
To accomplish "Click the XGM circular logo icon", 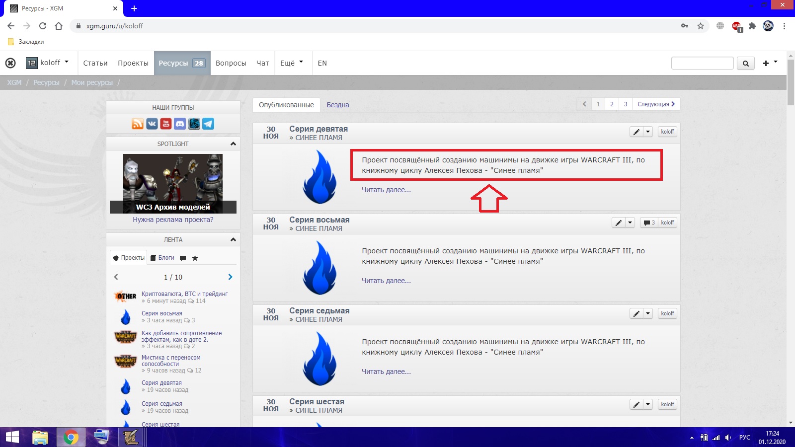I will (10, 63).
